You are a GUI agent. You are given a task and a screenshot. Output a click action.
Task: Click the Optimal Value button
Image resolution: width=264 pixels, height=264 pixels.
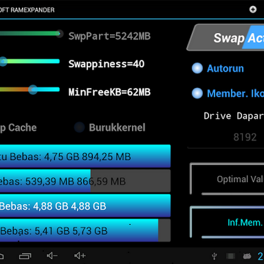227,179
